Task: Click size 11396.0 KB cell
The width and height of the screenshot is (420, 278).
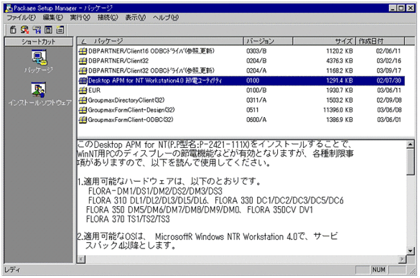Action: click(338, 110)
